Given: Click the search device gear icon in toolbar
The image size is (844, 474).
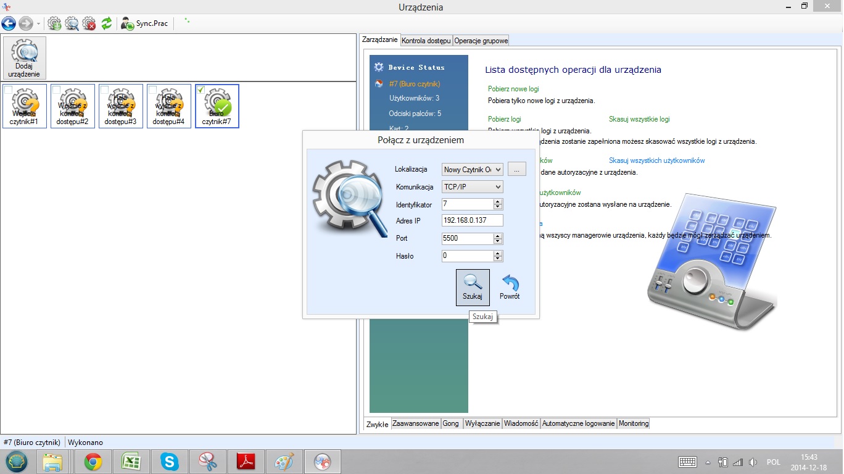Looking at the screenshot, I should (72, 24).
